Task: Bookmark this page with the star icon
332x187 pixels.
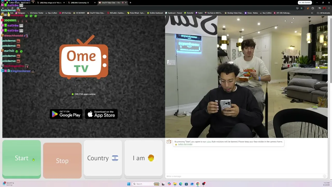Action: click(301, 8)
